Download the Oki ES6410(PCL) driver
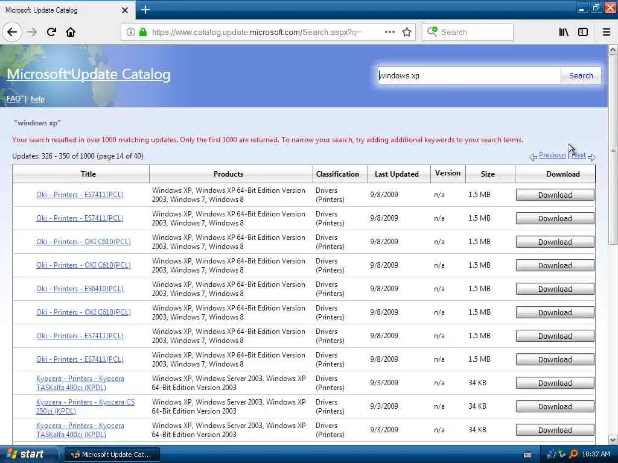The image size is (618, 463). point(555,289)
